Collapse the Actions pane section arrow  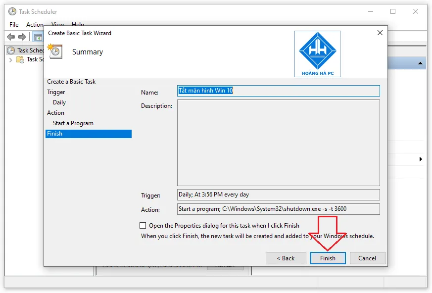[420, 63]
